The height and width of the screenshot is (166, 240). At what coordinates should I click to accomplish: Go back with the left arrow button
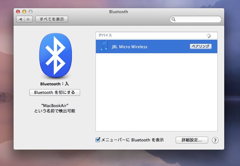click(x=20, y=19)
